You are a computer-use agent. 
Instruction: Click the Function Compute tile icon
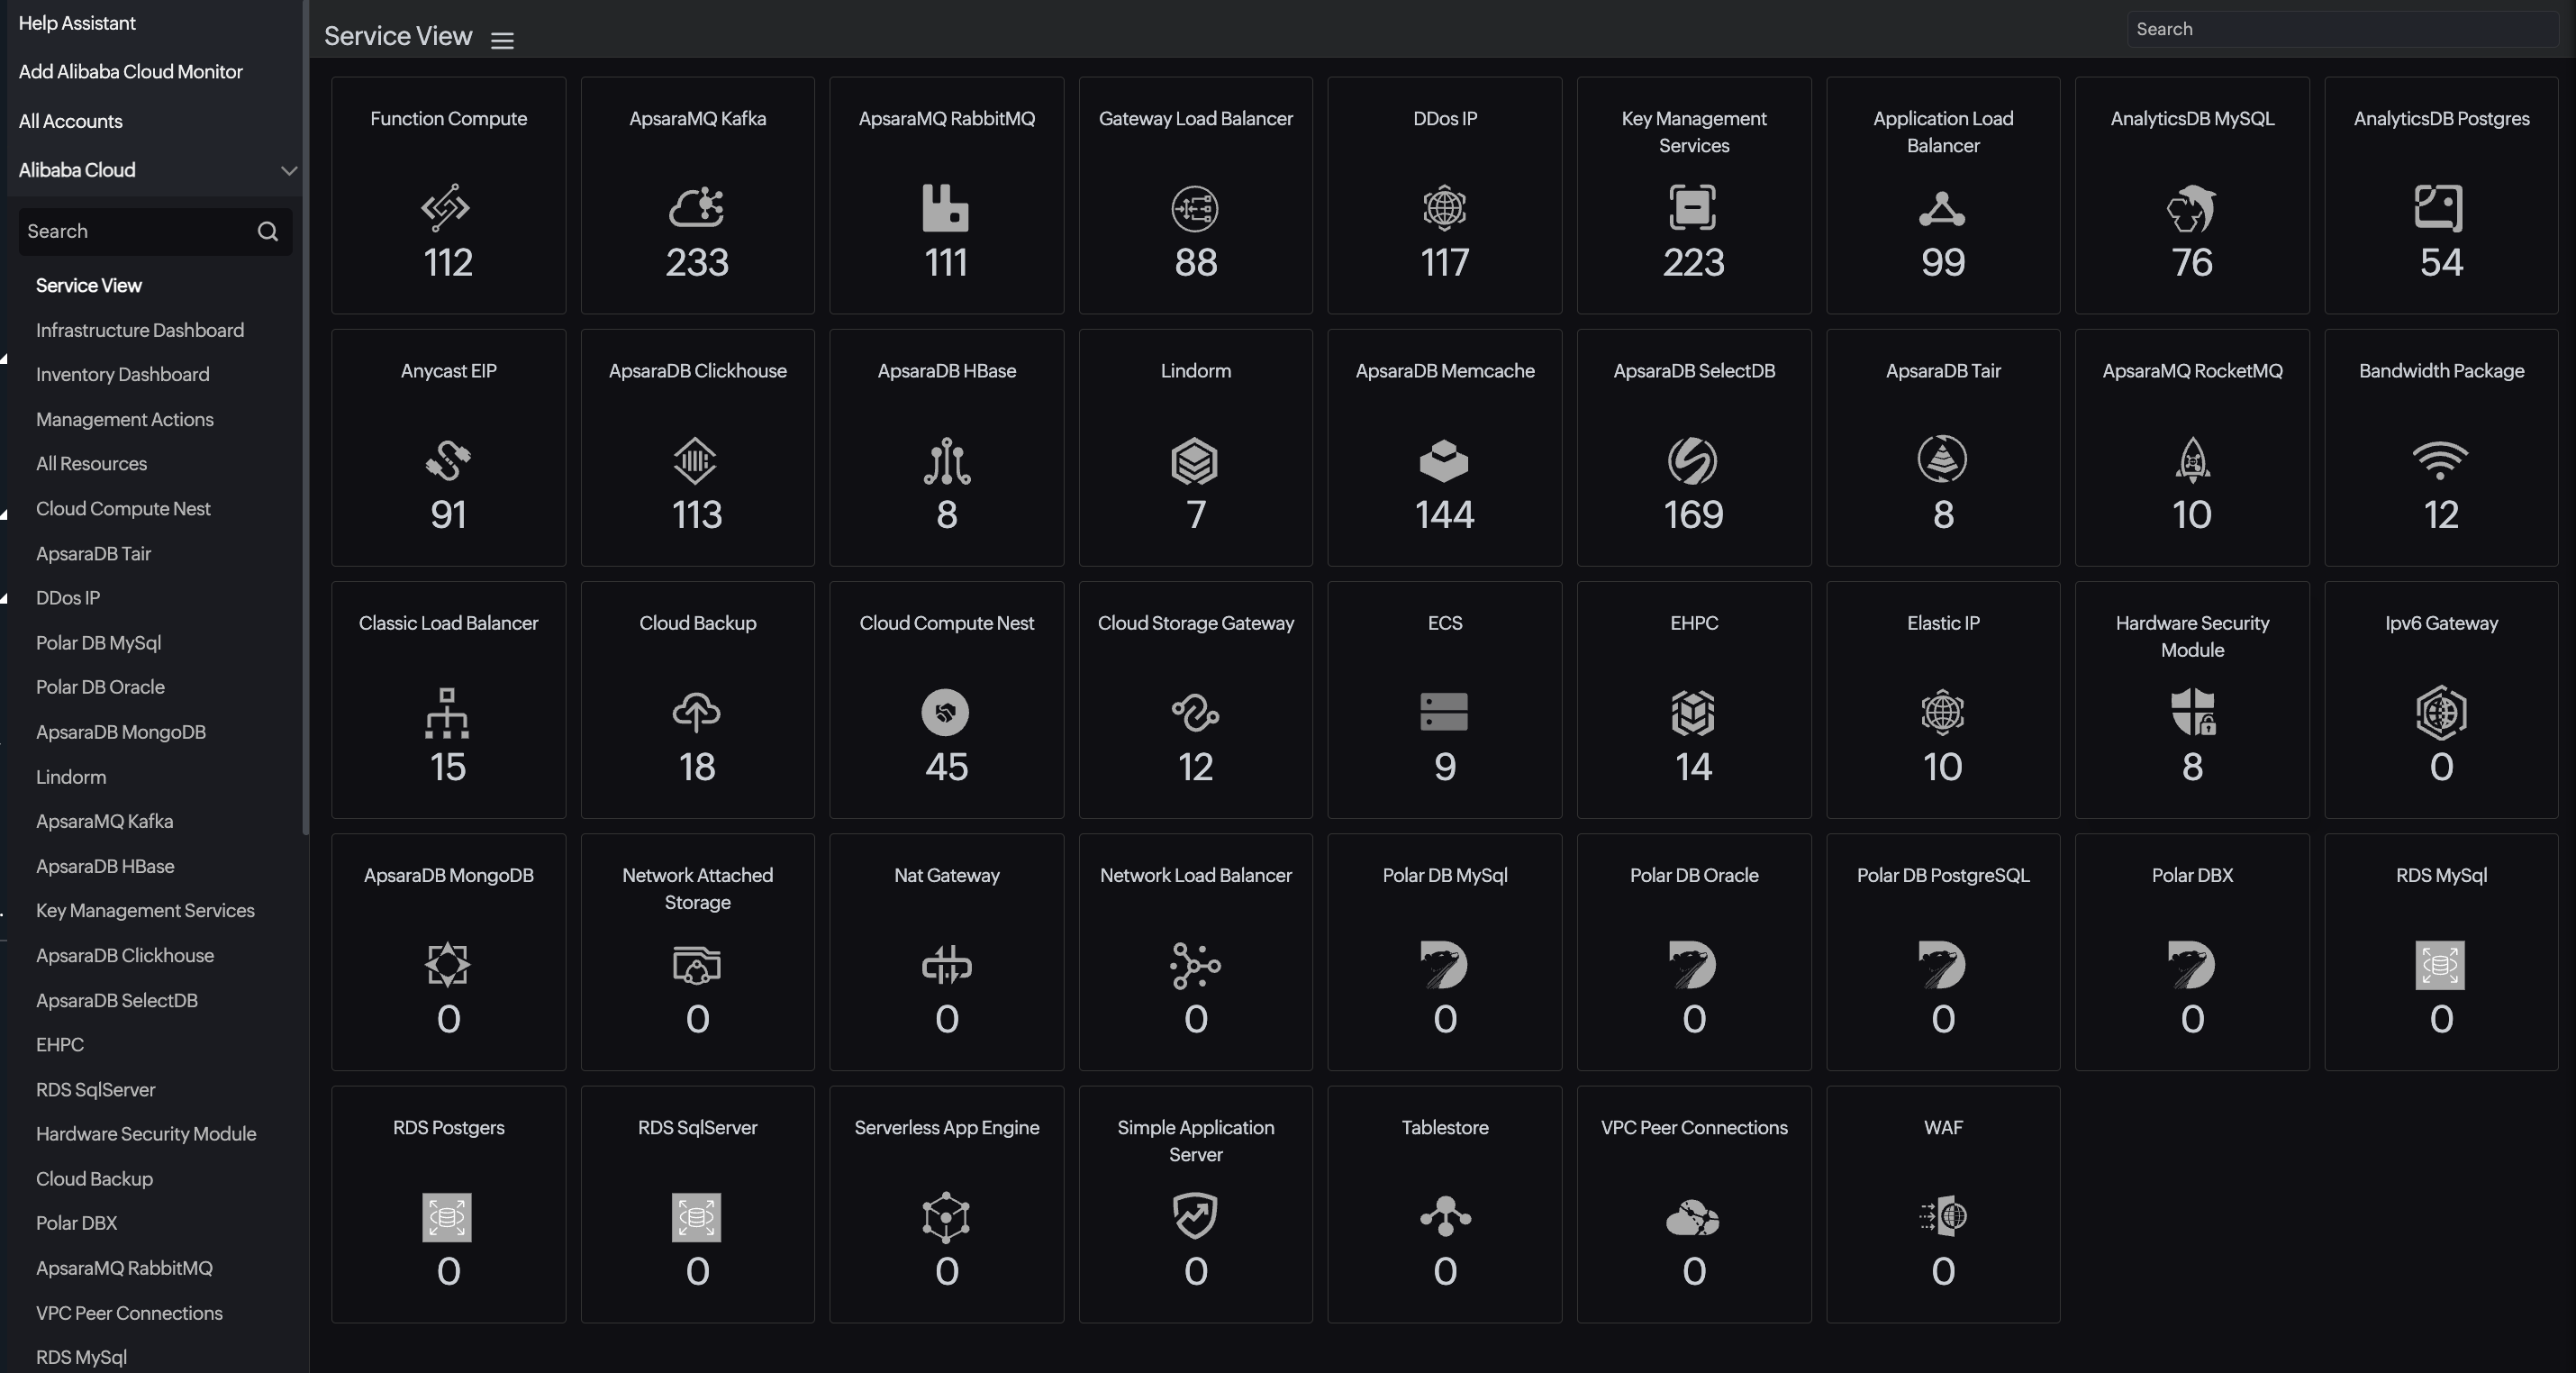coord(447,209)
